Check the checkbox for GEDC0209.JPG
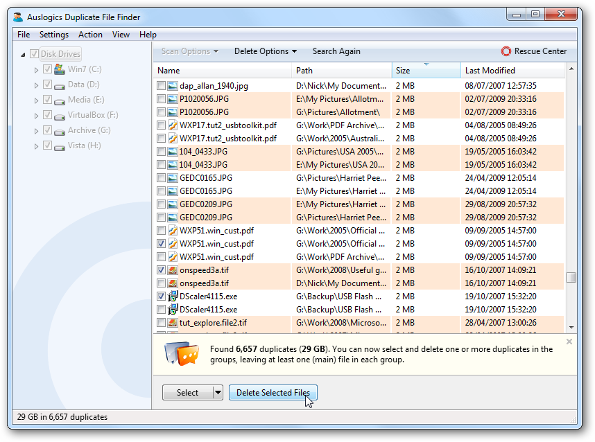This screenshot has width=595, height=442. (x=161, y=204)
